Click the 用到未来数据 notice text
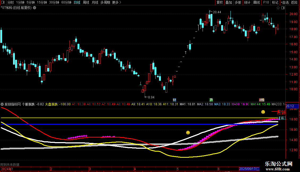Screen dimensions: 300x172 click(10, 165)
